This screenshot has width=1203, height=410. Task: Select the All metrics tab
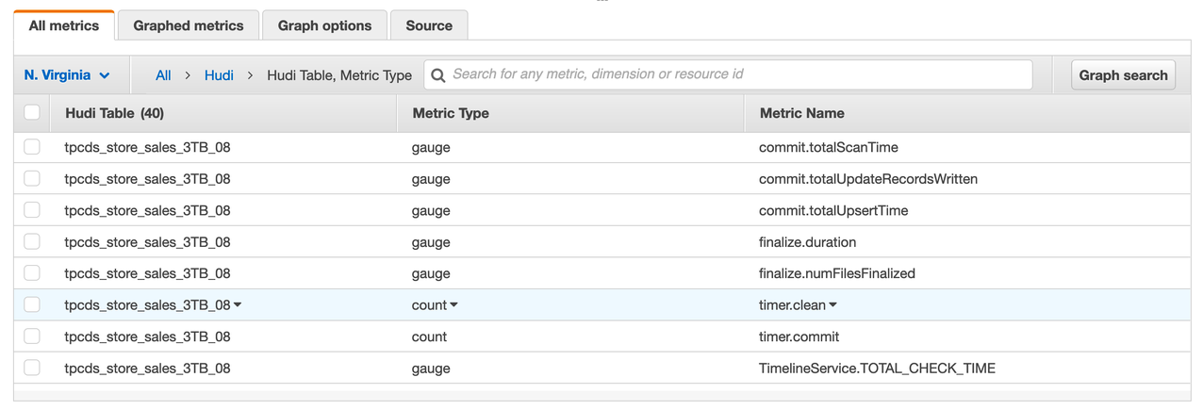pyautogui.click(x=64, y=25)
